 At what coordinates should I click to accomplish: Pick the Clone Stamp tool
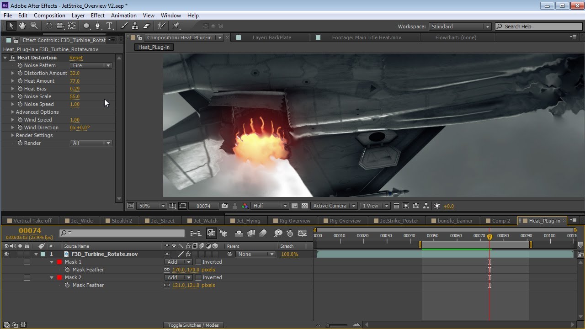(135, 26)
